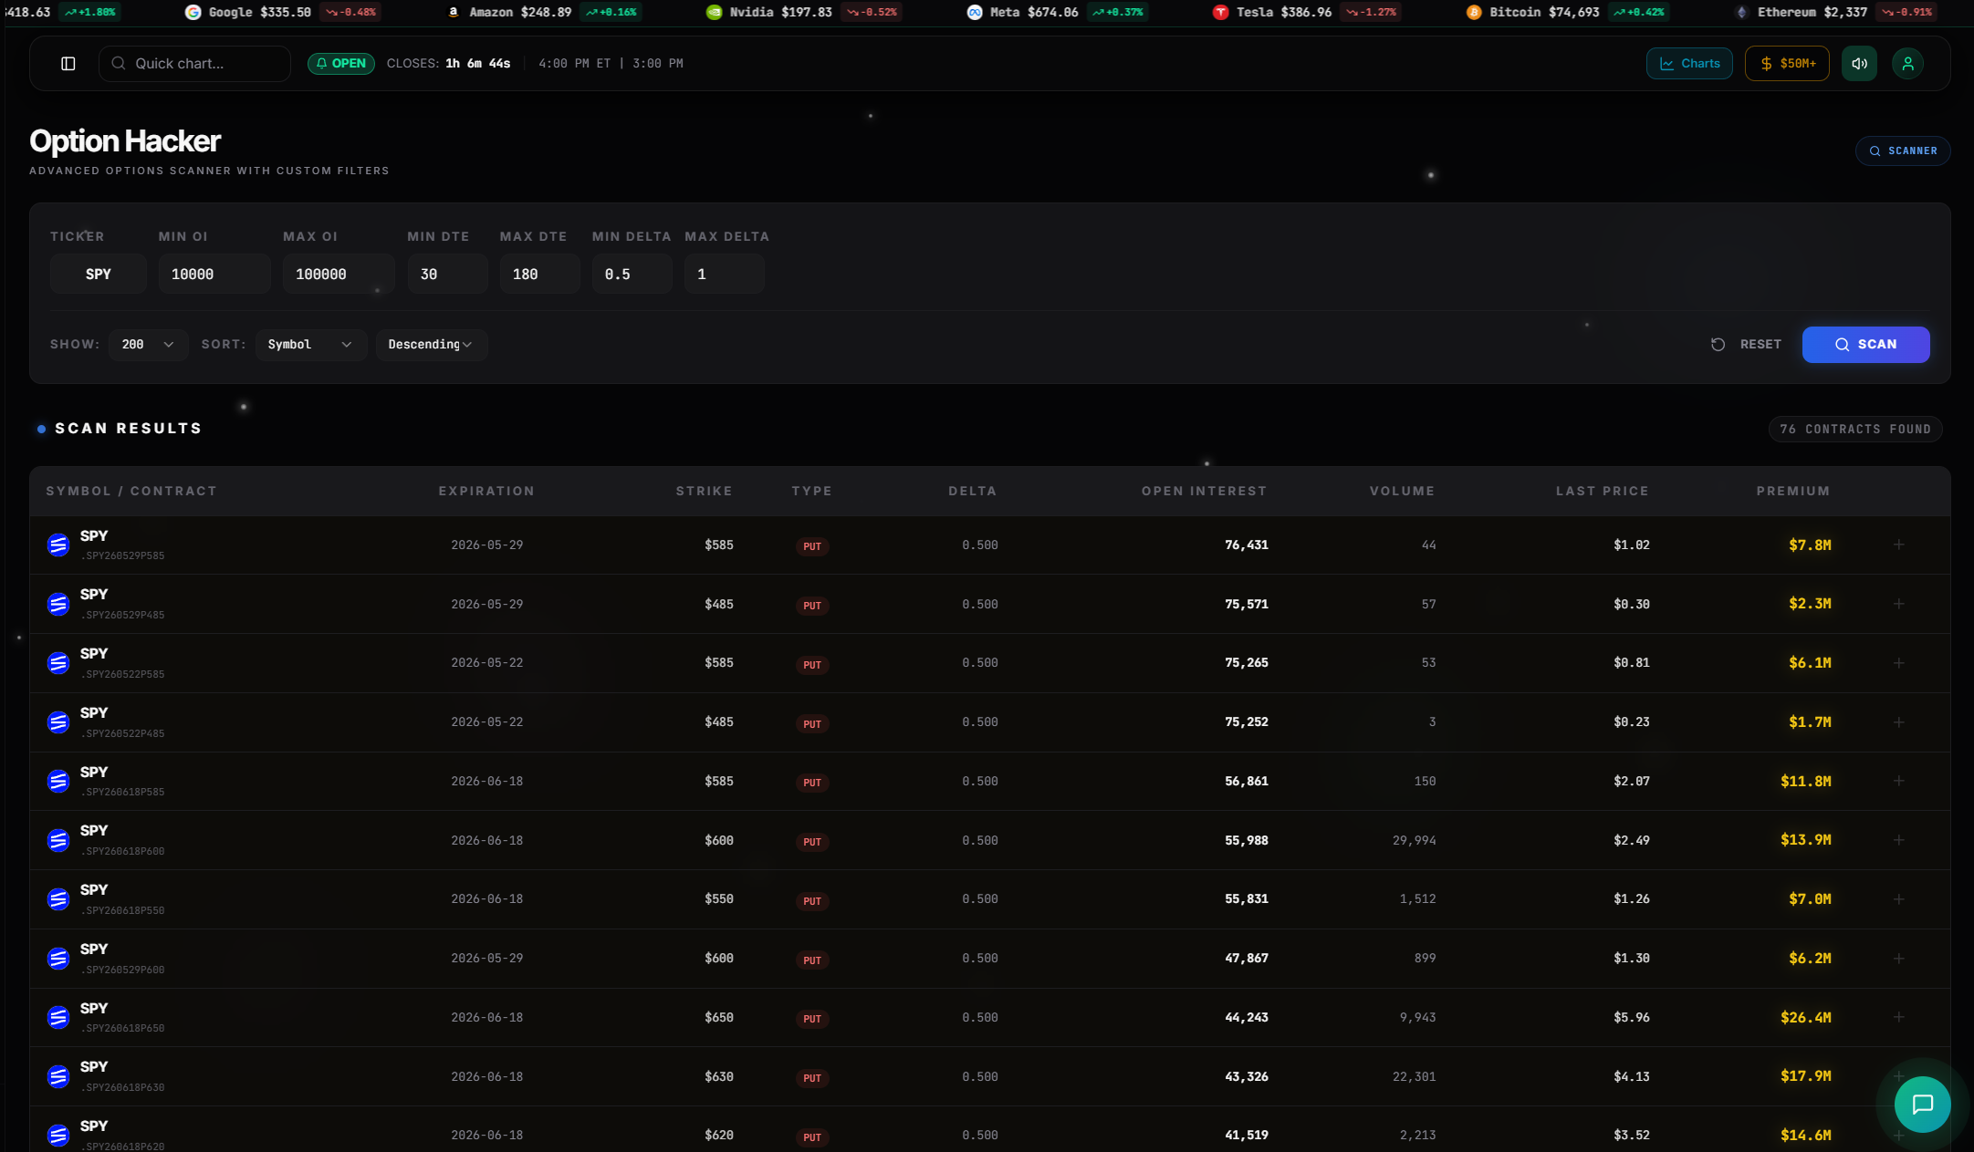Click the Nvidia logo in the ticker tape
1974x1152 pixels.
pos(715,12)
